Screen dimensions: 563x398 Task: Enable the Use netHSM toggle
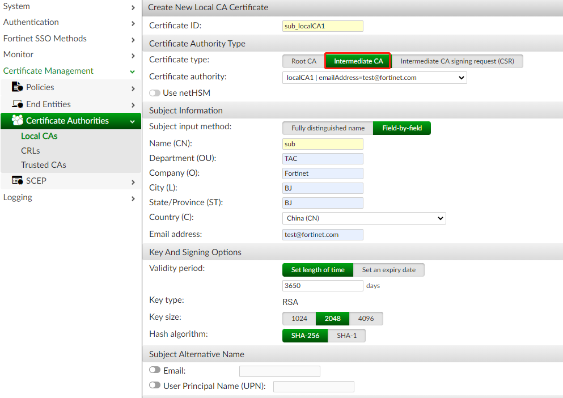pos(155,93)
